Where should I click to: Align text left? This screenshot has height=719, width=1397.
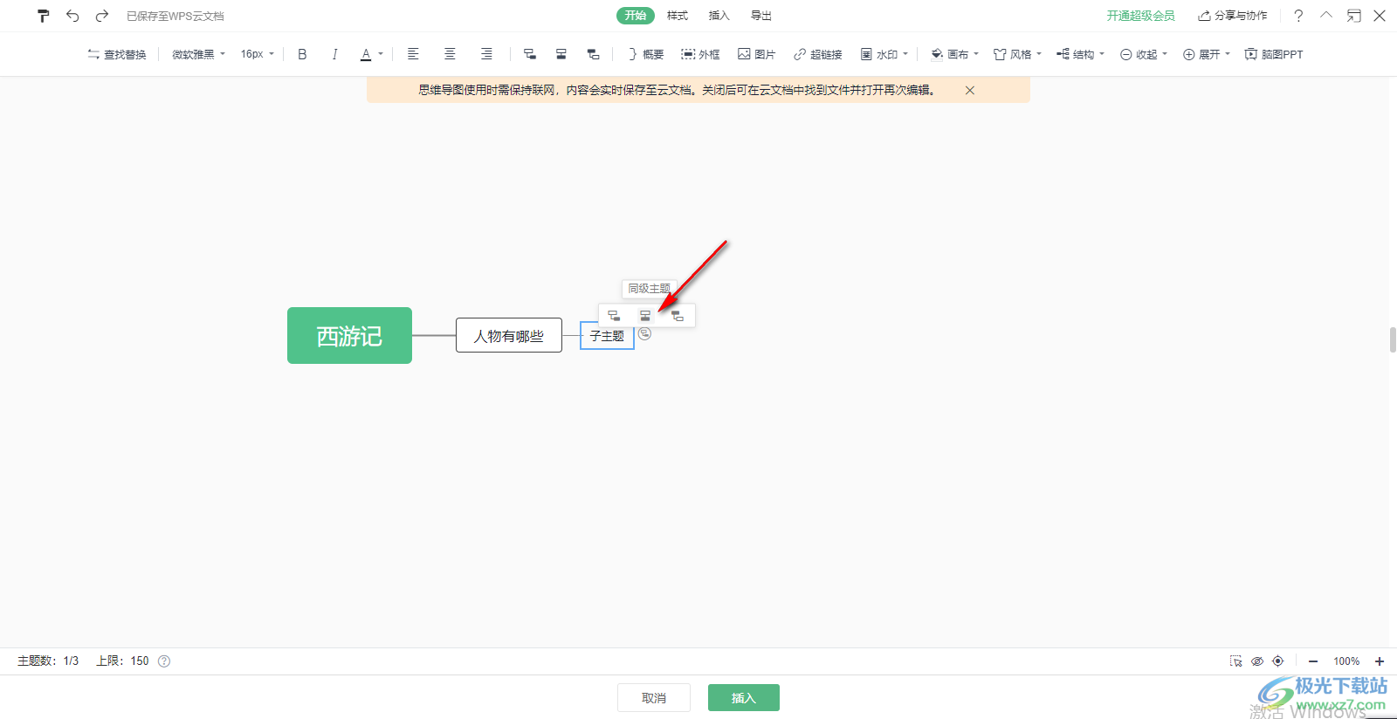[x=413, y=54]
